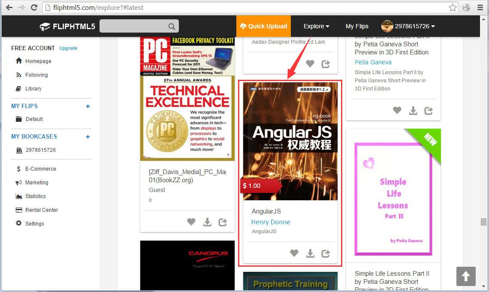The image size is (489, 292).
Task: Click 'Aedas Designer Profile Ed Lam' text
Action: tap(288, 42)
